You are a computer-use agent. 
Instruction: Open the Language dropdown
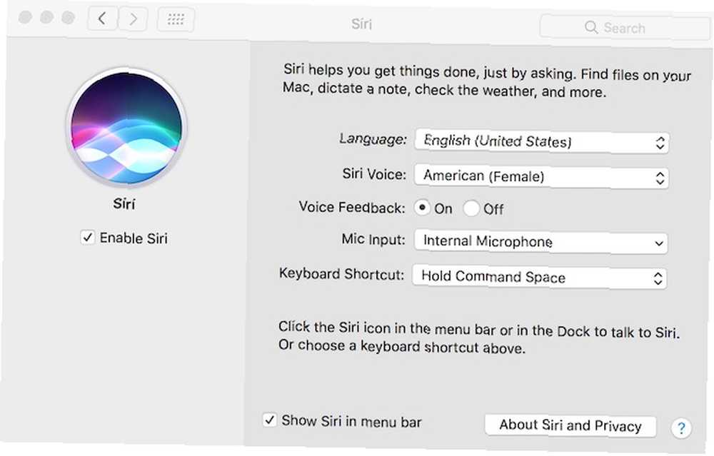(542, 142)
